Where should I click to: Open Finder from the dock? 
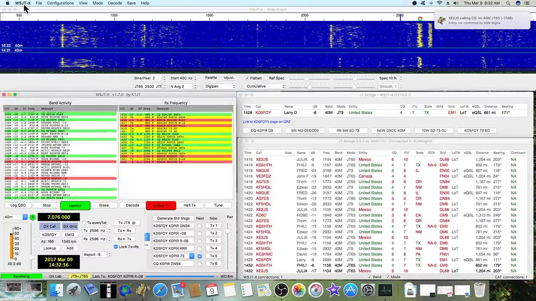click(56, 290)
